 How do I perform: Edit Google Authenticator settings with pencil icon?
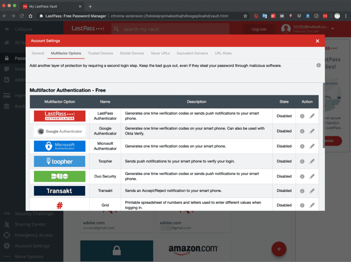coord(312,131)
